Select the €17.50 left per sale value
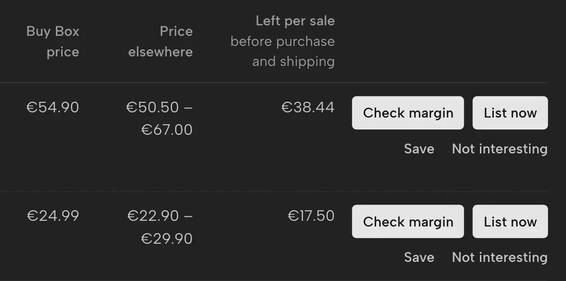Screen dimensions: 566x281 point(311,216)
